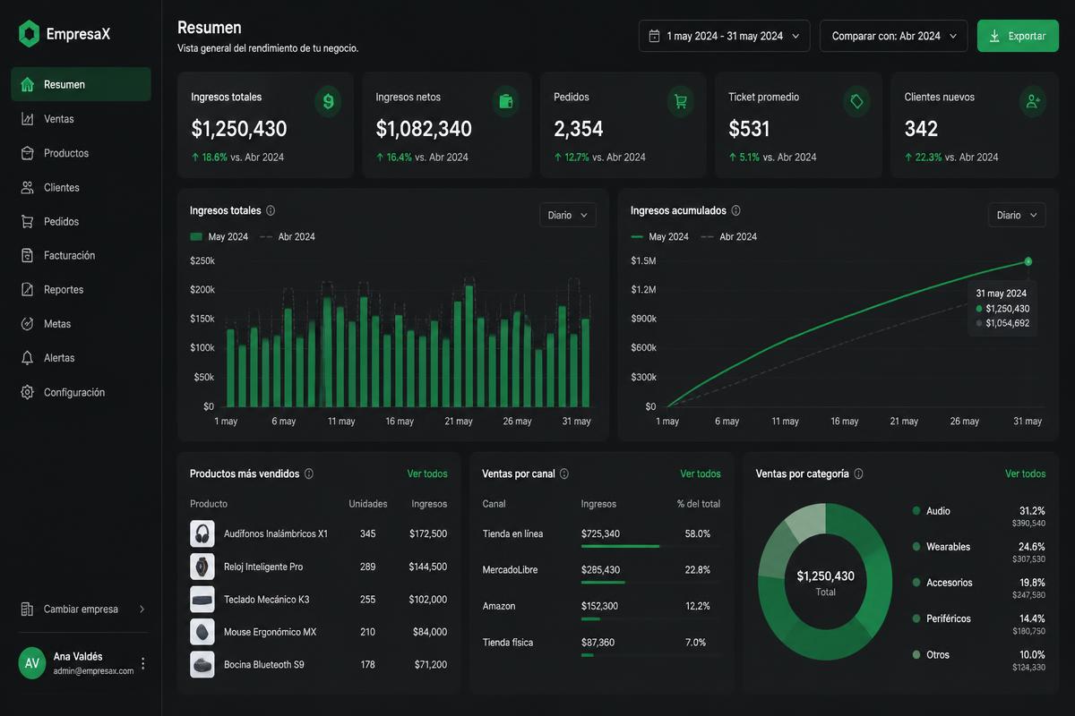Click info icon beside Ventas por categoría
The image size is (1075, 716).
click(858, 473)
